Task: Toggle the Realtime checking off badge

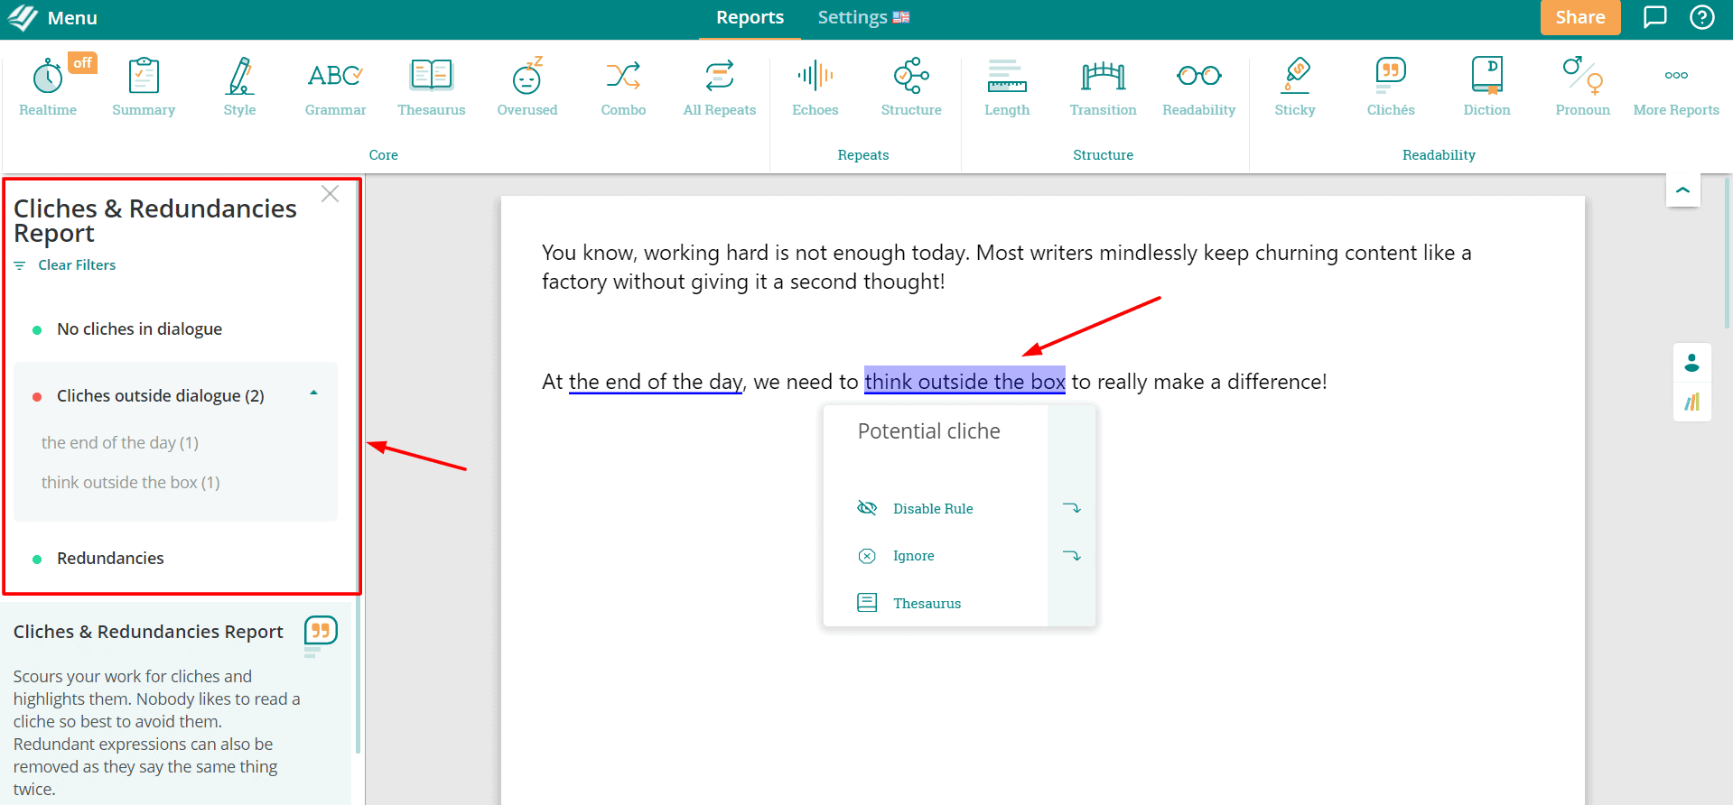Action: pos(82,62)
